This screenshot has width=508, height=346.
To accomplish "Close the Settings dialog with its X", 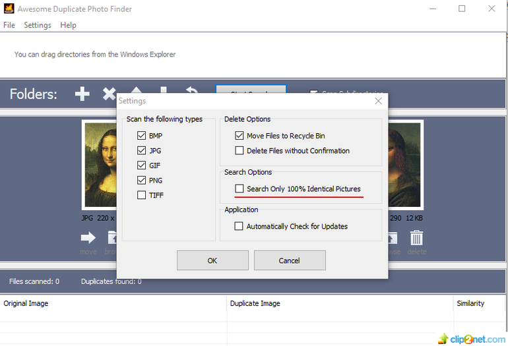I will coord(378,101).
